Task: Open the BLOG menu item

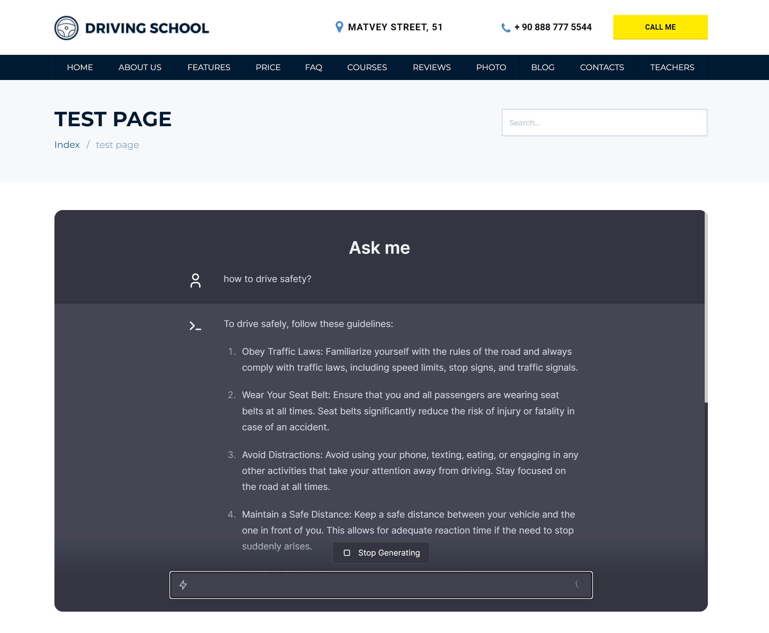Action: point(543,68)
